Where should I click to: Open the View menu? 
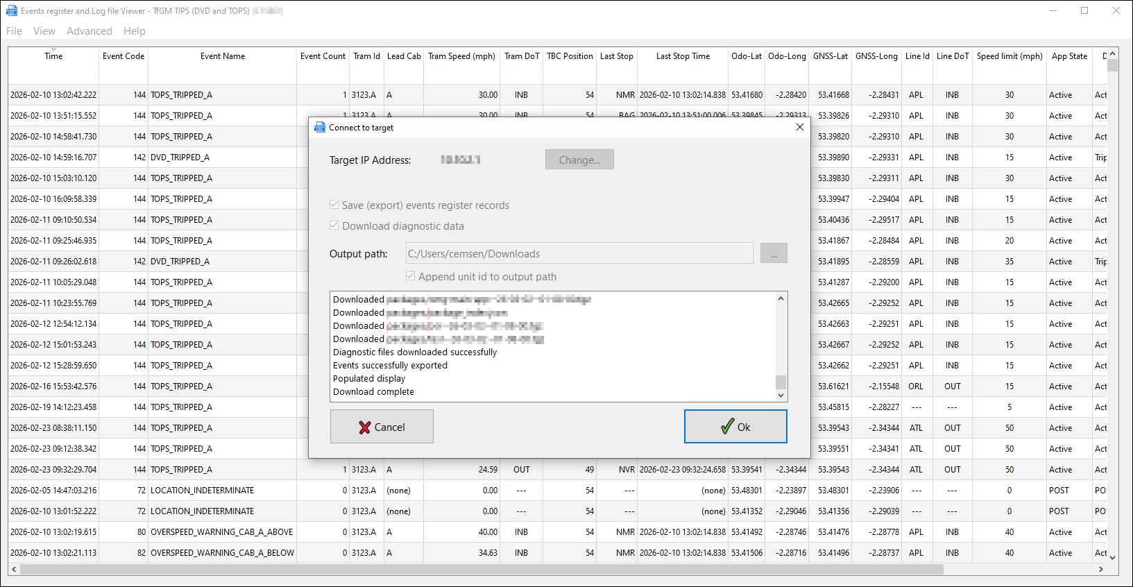[44, 31]
